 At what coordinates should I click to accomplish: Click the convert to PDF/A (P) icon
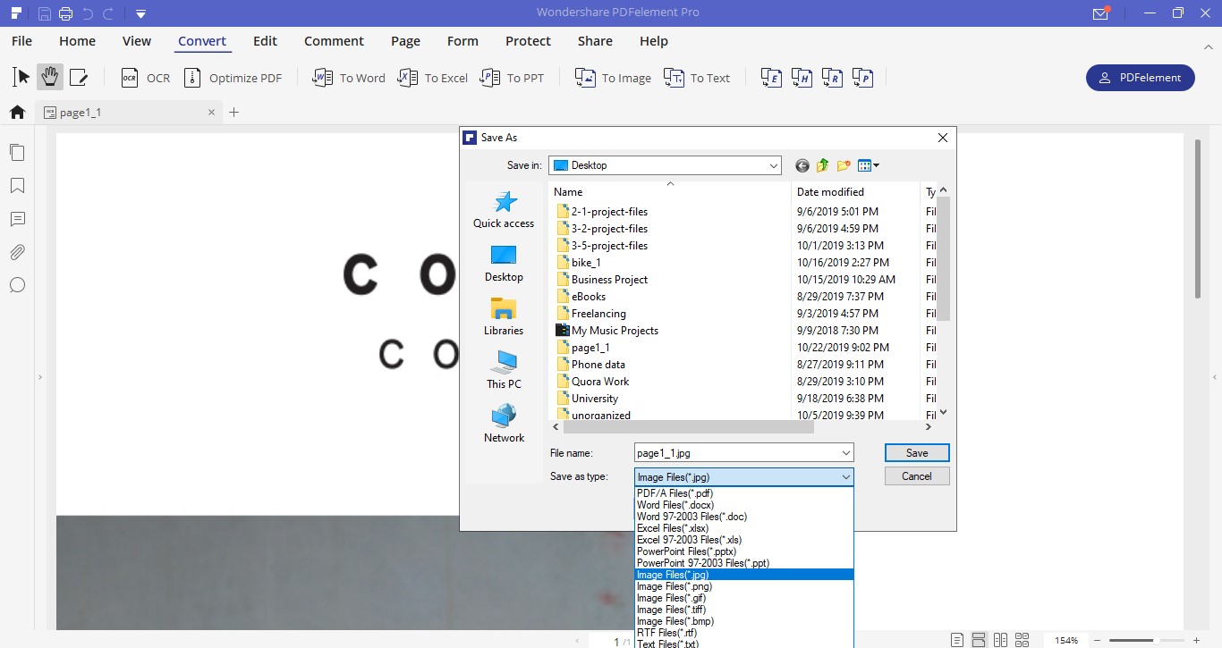[x=862, y=78]
